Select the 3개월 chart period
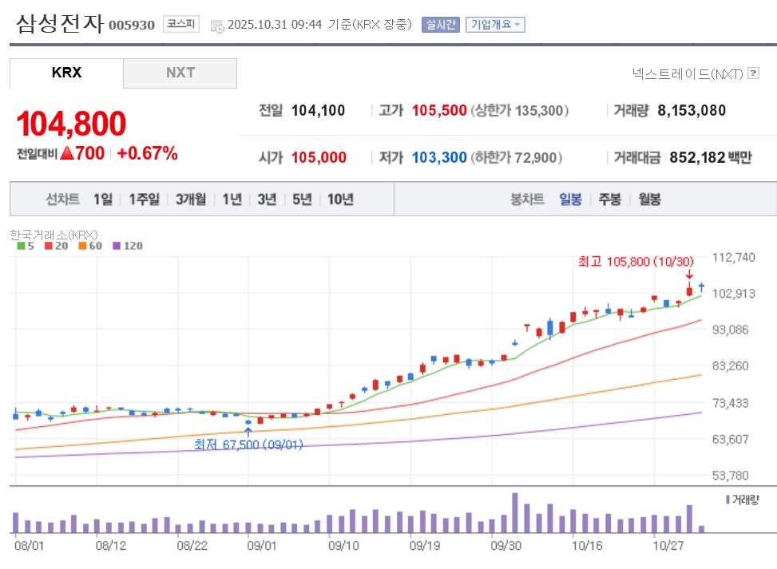Image resolution: width=777 pixels, height=569 pixels. (x=191, y=200)
